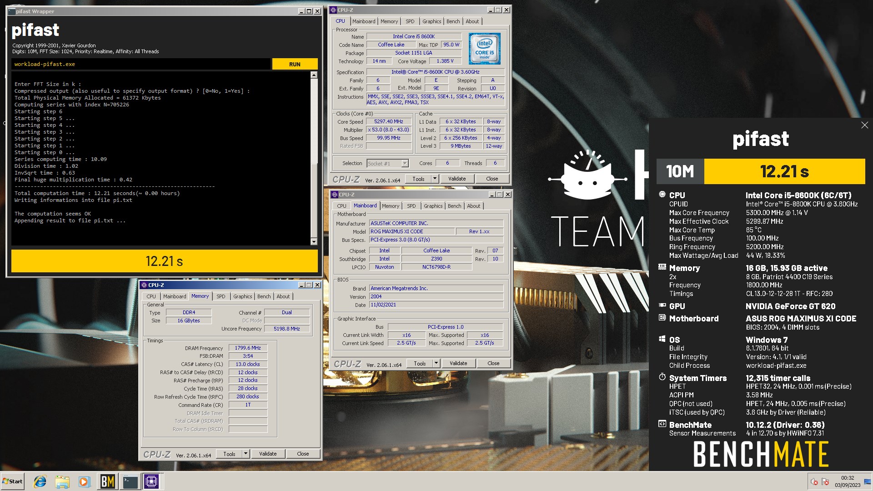
Task: Click the OS Windows icon in BenchMate panel
Action: click(662, 339)
